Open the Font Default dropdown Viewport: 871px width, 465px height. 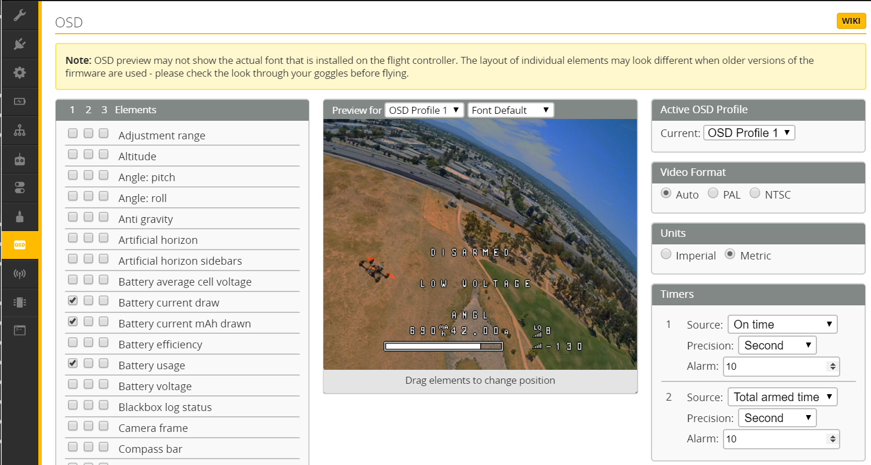(x=510, y=110)
